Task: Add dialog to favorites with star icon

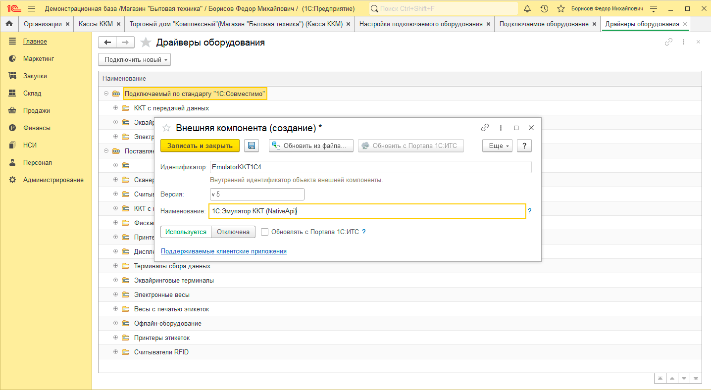Action: pyautogui.click(x=166, y=128)
